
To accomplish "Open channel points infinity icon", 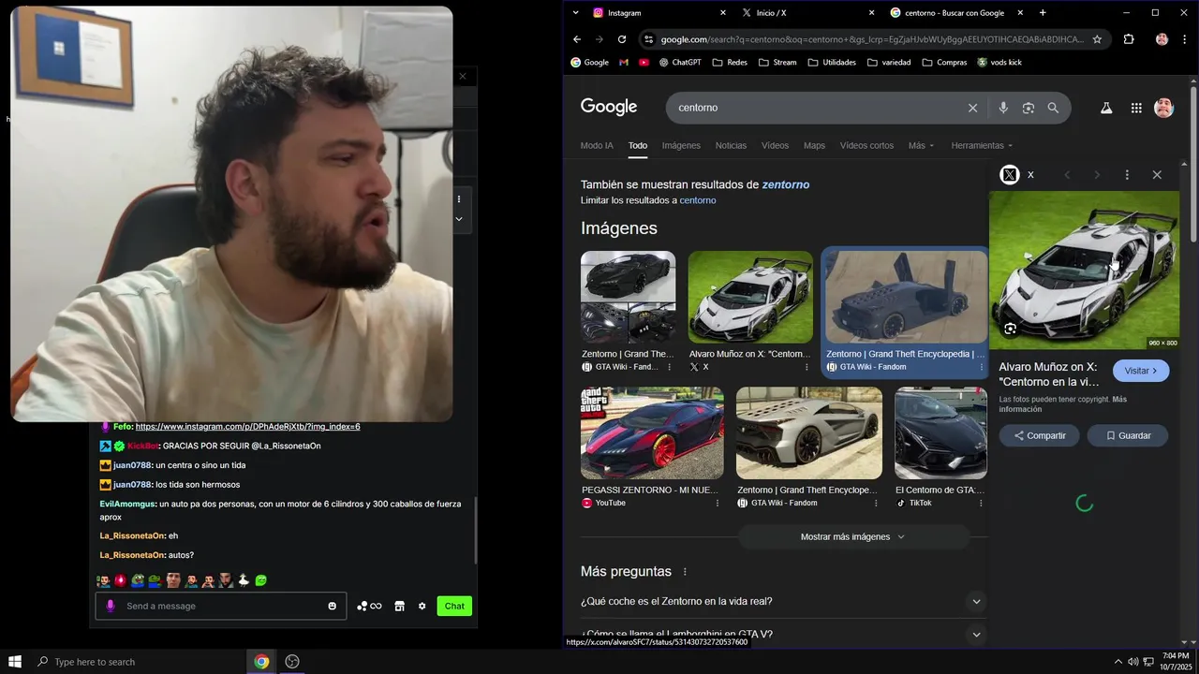I will [x=369, y=606].
